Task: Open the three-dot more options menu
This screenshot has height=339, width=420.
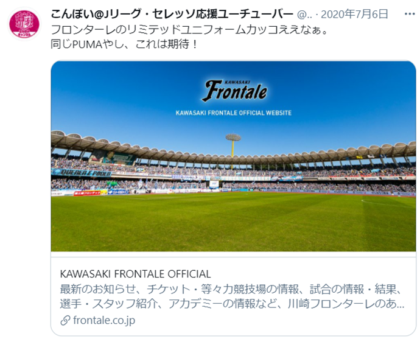Action: click(410, 14)
